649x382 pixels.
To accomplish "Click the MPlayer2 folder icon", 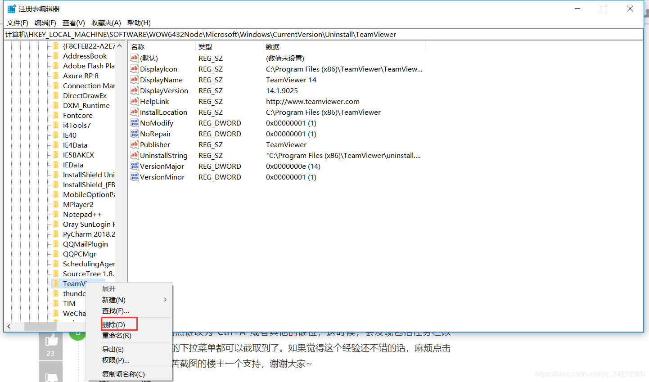I will coord(56,204).
